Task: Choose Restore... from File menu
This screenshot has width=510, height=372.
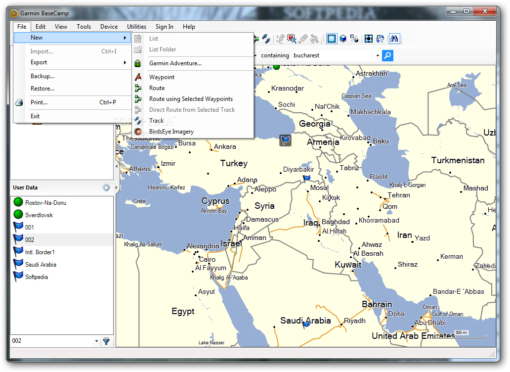Action: pyautogui.click(x=72, y=89)
